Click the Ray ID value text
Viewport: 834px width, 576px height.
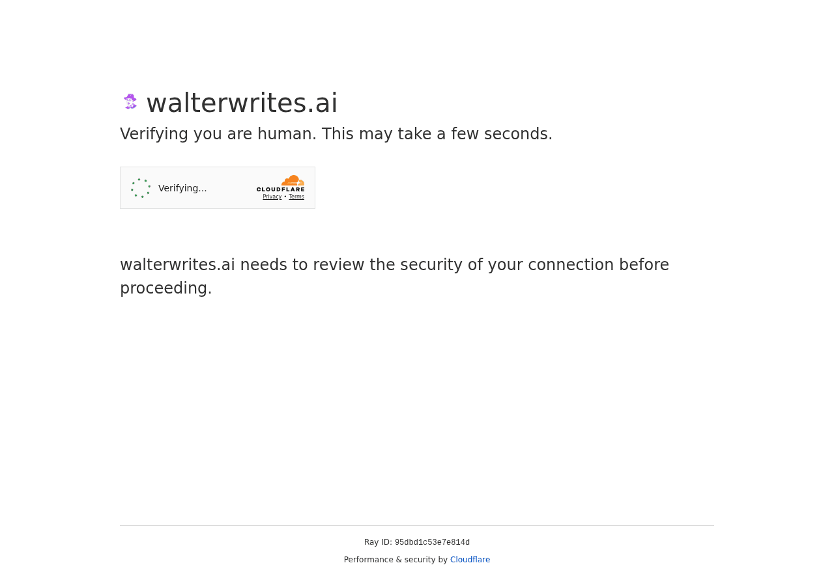pos(432,542)
